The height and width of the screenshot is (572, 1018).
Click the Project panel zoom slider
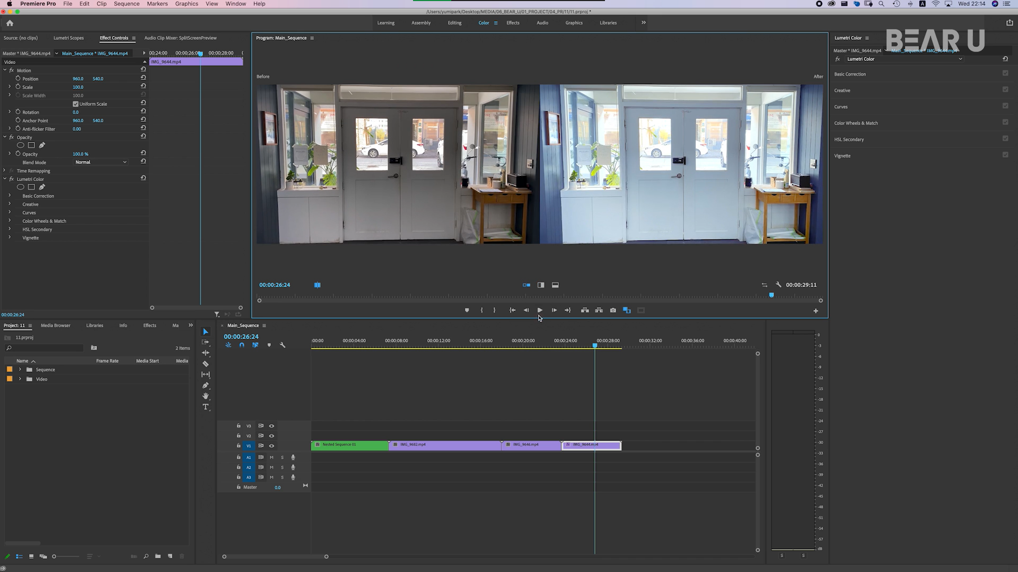(x=55, y=557)
